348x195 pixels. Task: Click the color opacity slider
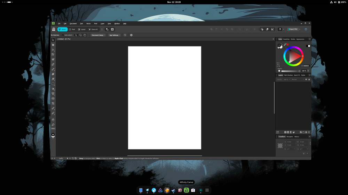click(290, 71)
